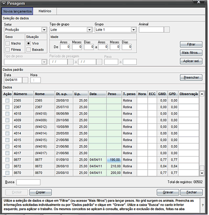Click the grid scroll-down arrow
209x215 pixels.
pos(202,173)
